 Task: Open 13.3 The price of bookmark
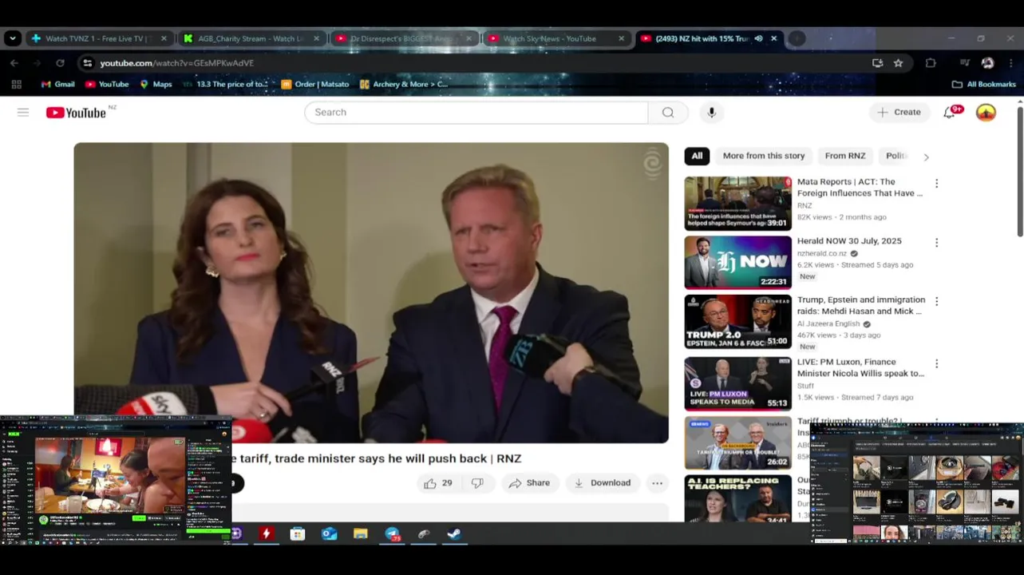(225, 84)
